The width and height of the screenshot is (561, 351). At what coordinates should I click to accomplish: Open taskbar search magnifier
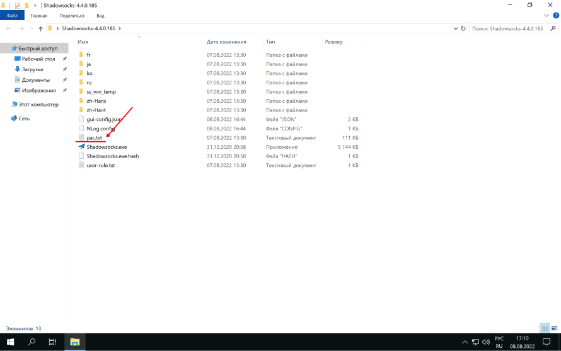tap(32, 342)
